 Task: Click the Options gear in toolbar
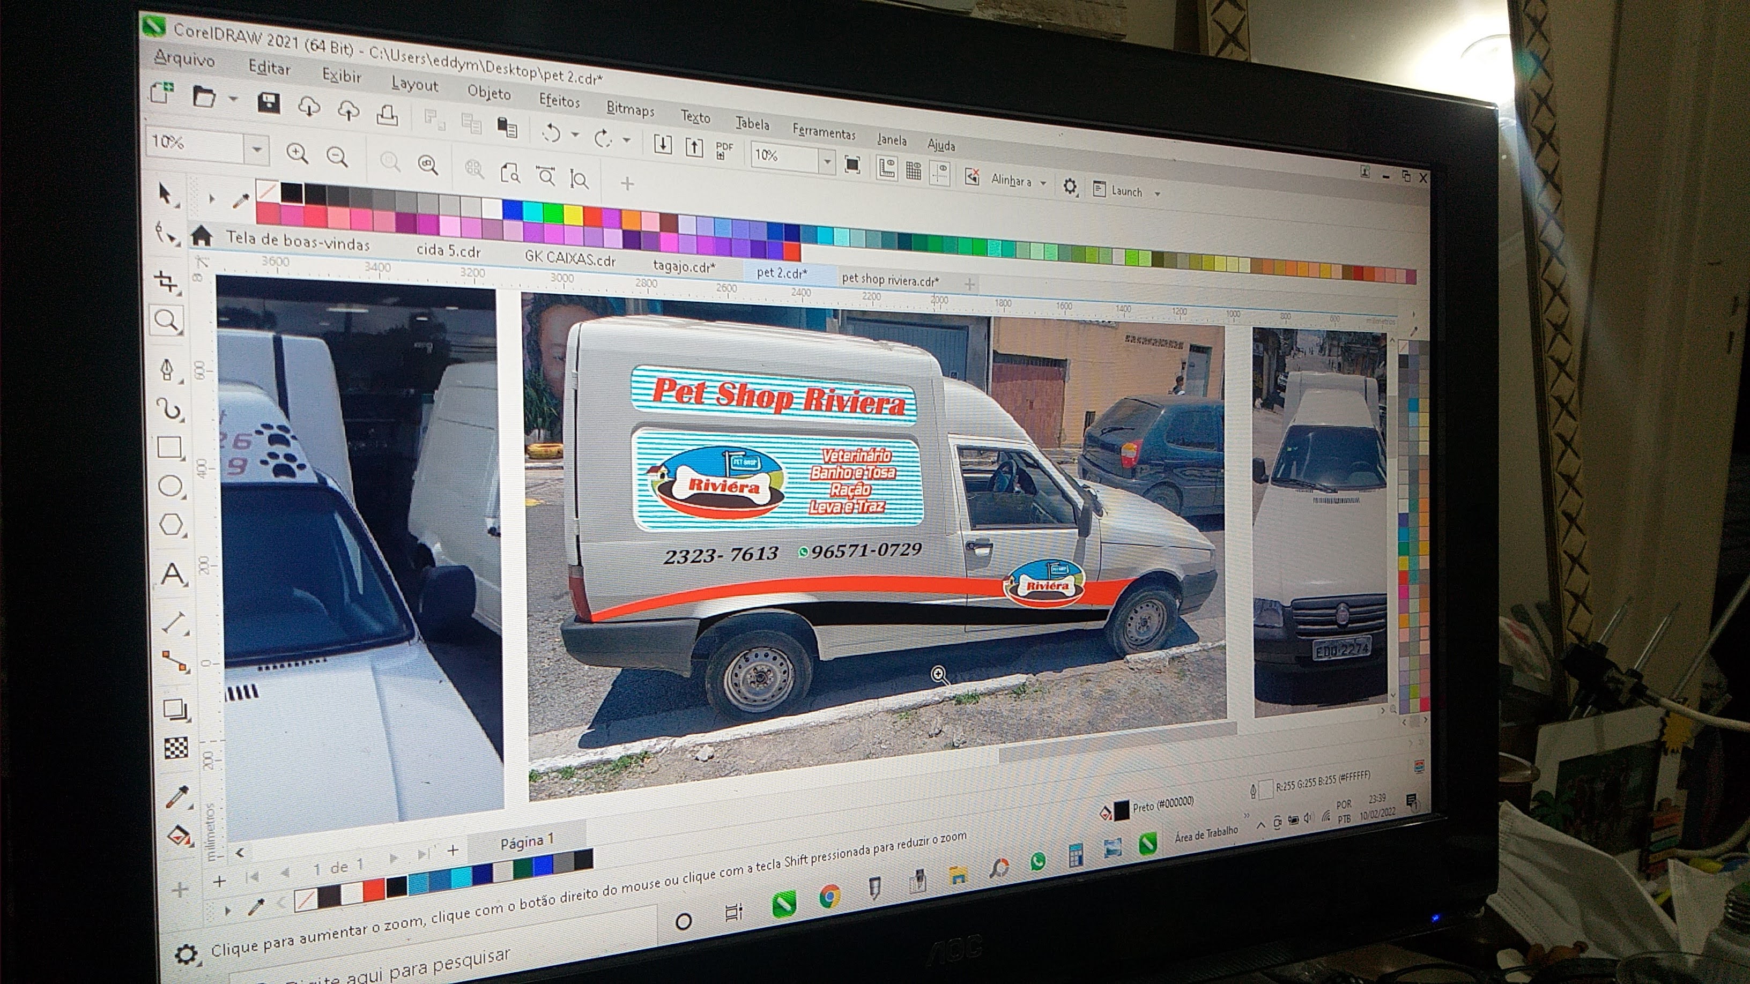pos(1069,186)
